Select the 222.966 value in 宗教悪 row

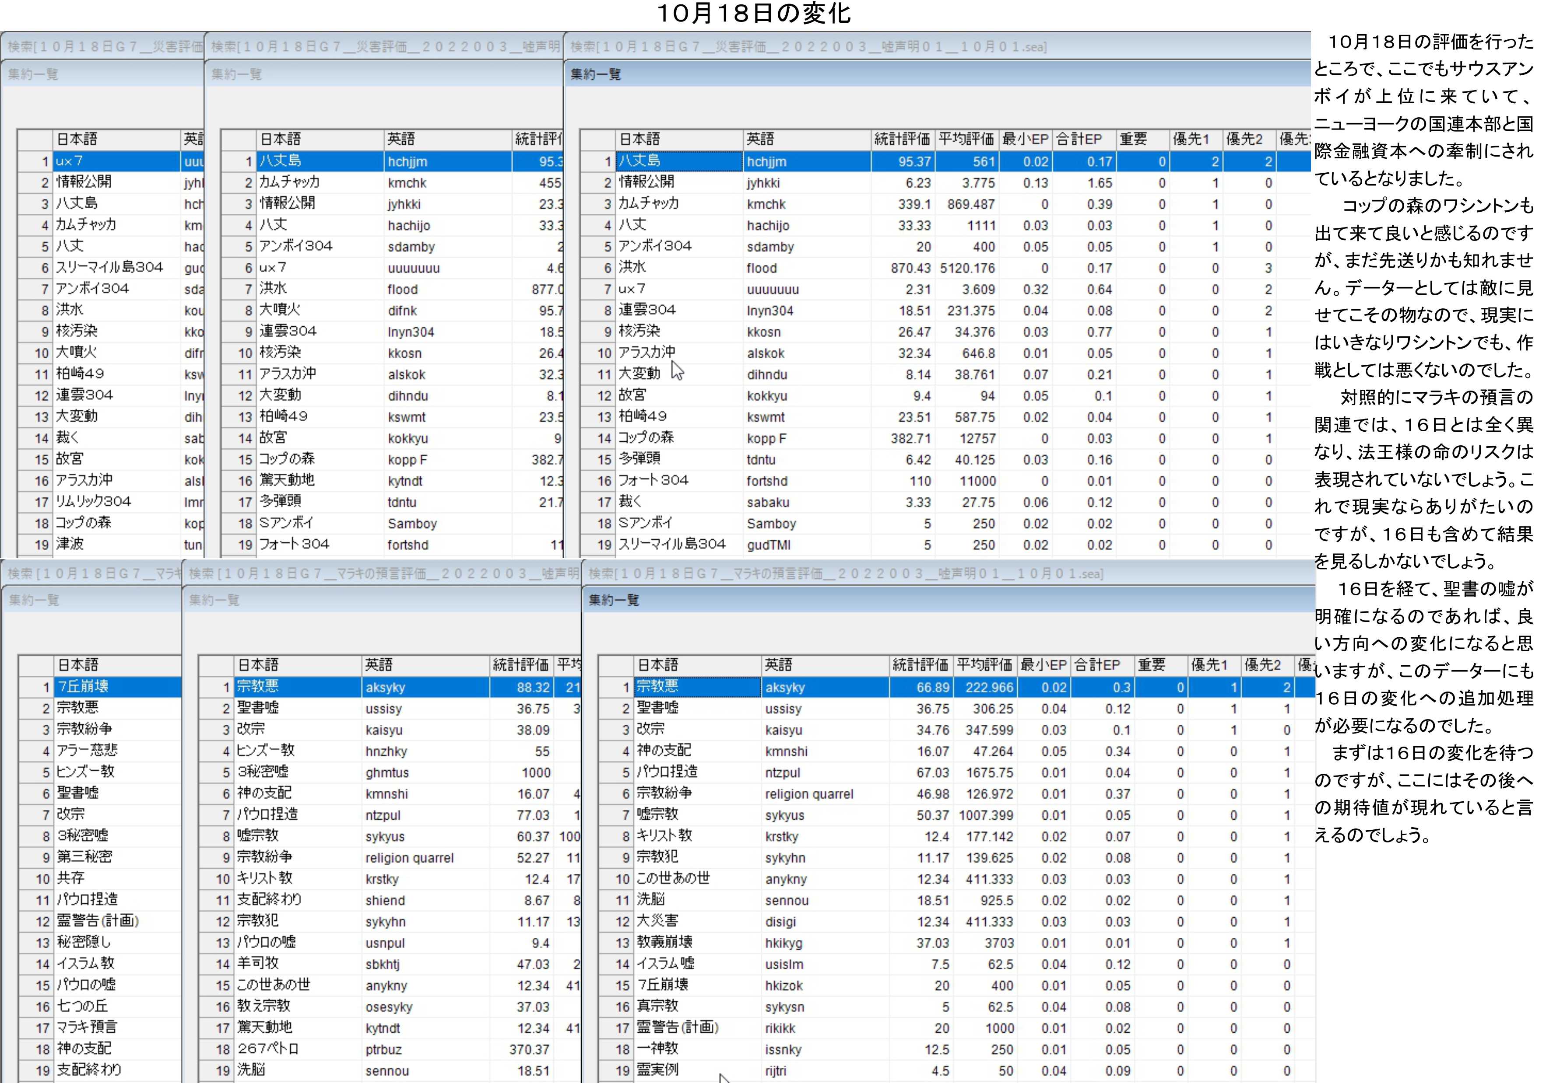(x=985, y=688)
